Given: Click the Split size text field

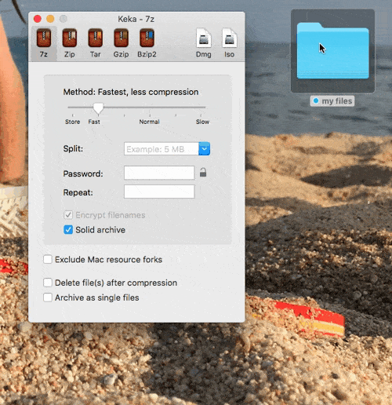Looking at the screenshot, I should coord(162,148).
